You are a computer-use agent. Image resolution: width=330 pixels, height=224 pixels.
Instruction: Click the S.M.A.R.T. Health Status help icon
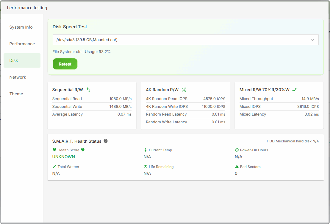[x=106, y=141]
